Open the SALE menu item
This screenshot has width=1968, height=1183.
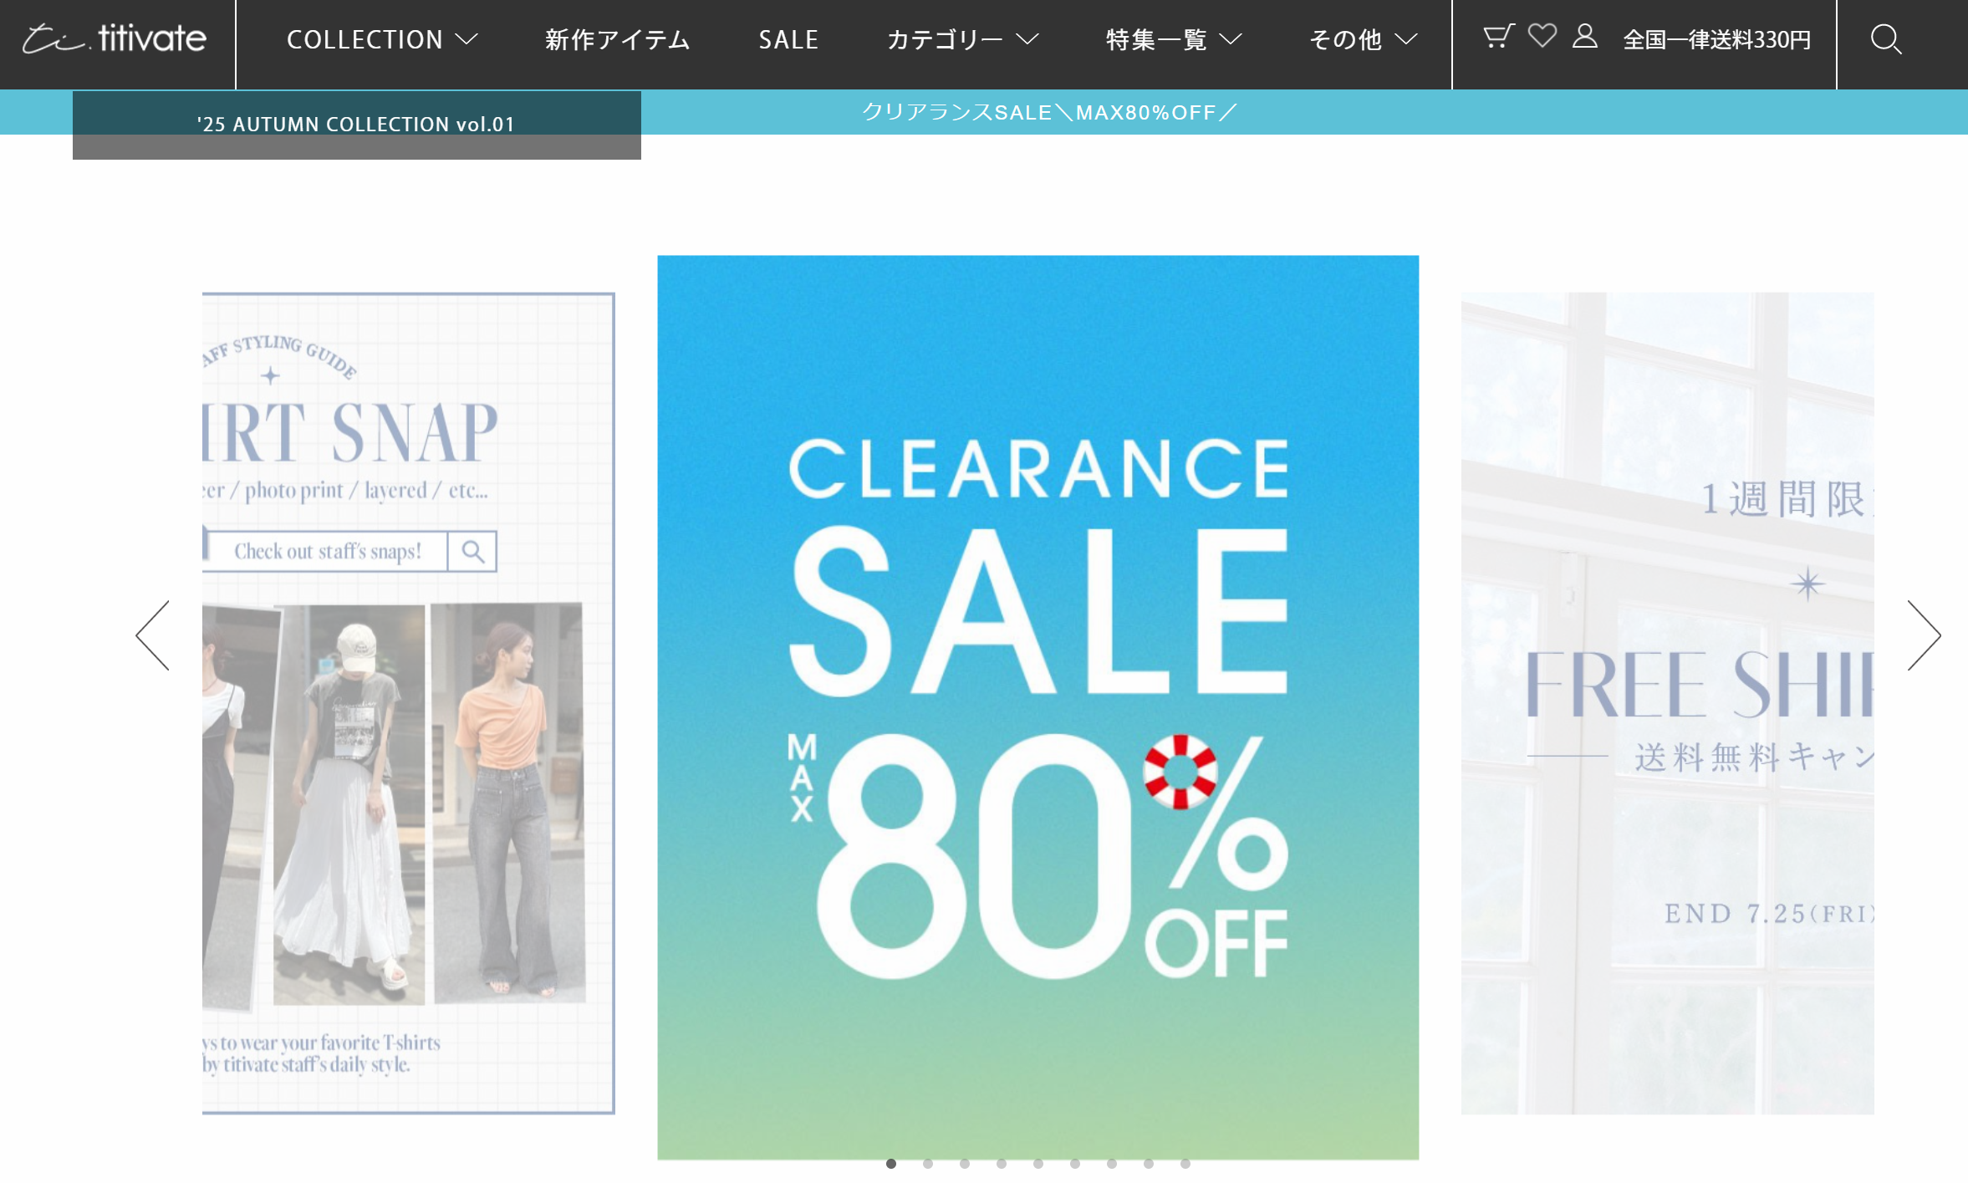click(x=788, y=39)
